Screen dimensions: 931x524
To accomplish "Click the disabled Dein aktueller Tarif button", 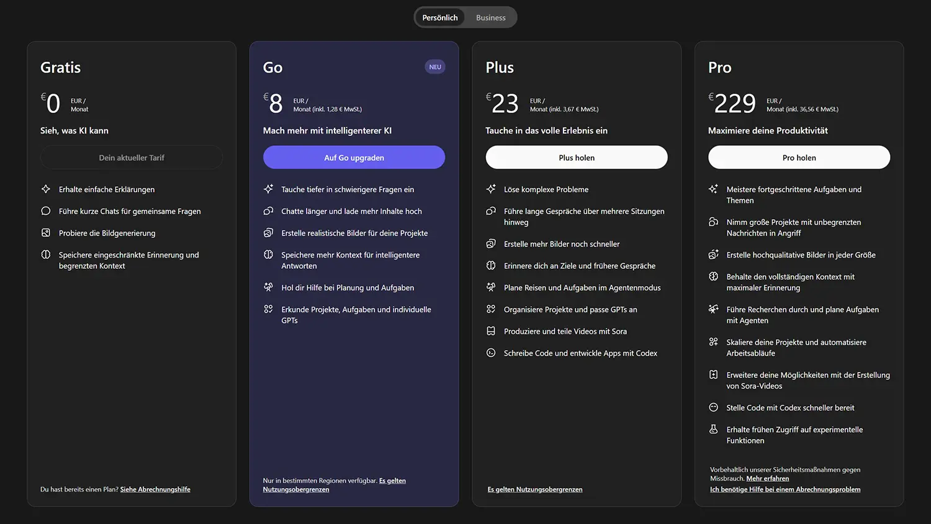I will [x=132, y=158].
